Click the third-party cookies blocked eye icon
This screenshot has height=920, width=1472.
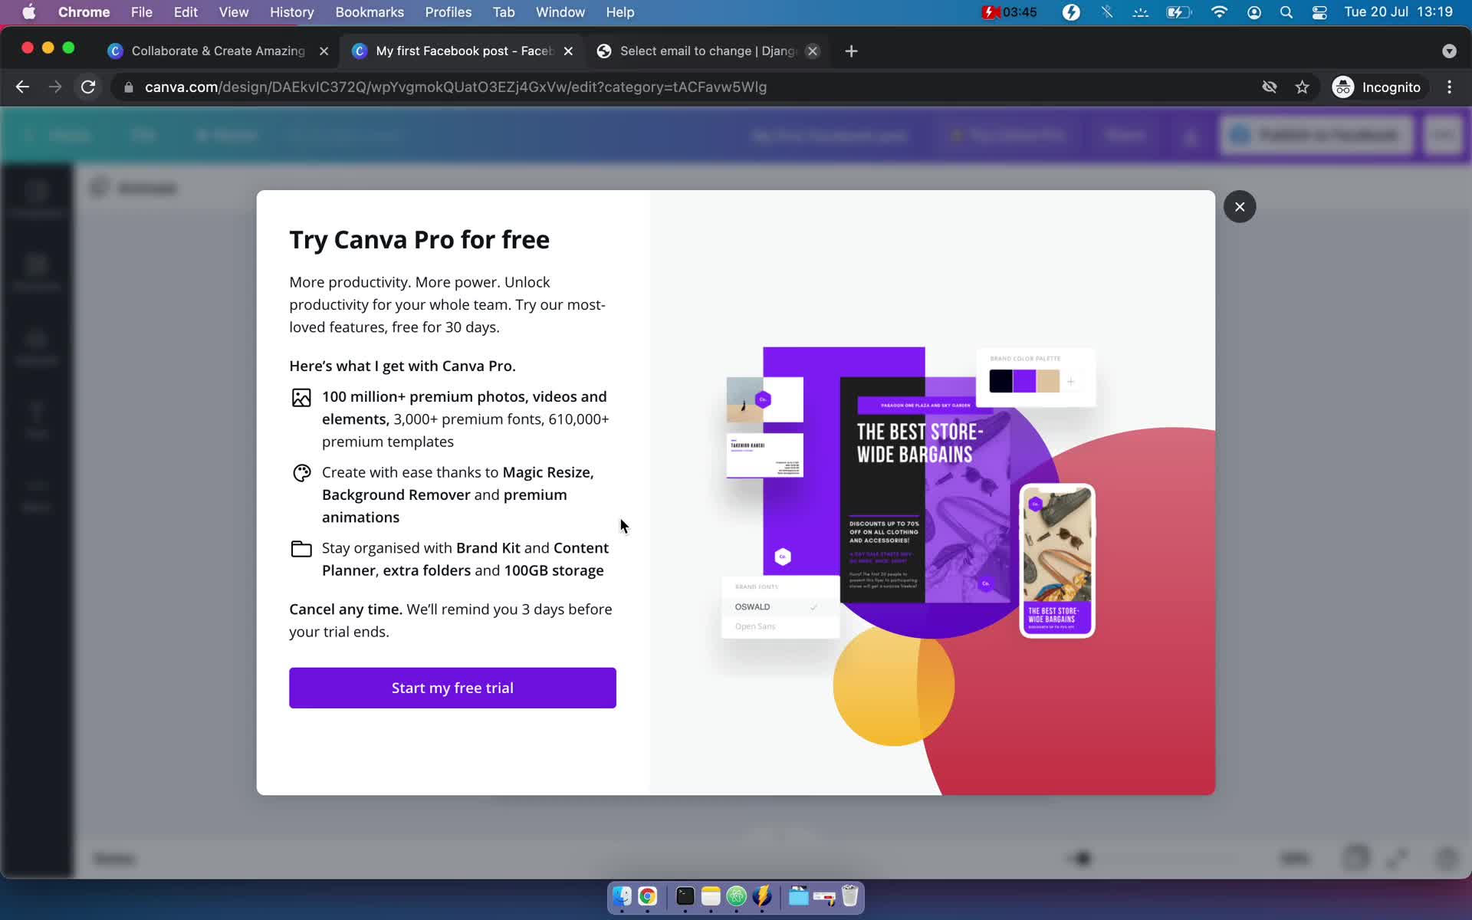point(1269,87)
